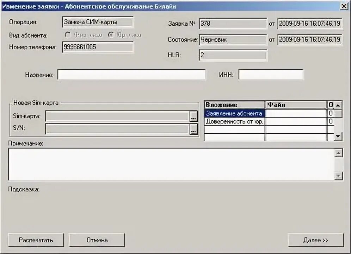Focus the Номер телефона field
351x254 pixels.
coord(98,47)
